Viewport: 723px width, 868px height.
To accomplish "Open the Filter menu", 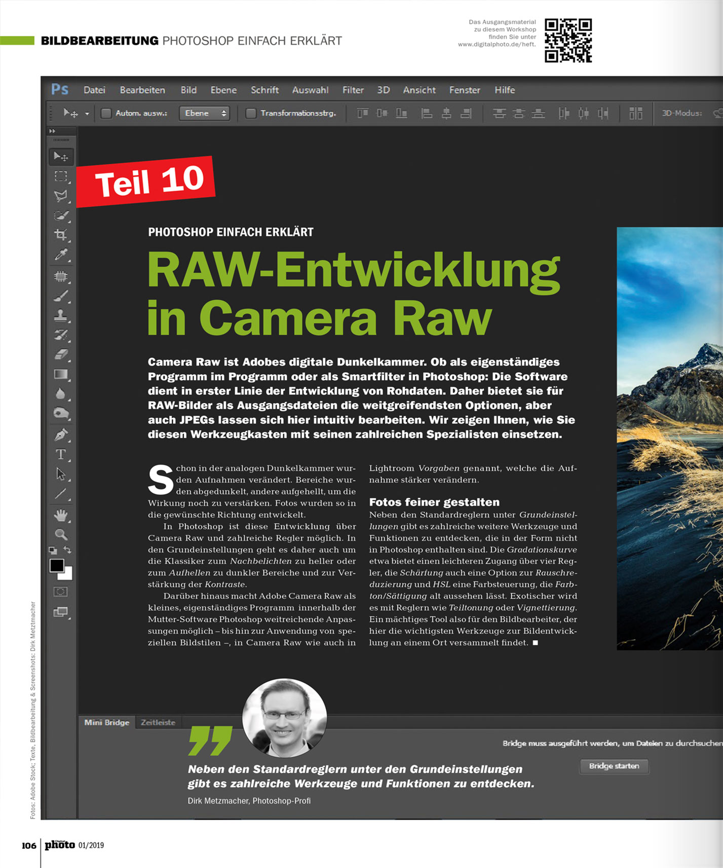I will 353,90.
